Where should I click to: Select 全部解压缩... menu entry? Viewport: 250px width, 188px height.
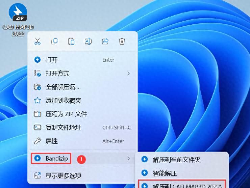click(x=82, y=87)
